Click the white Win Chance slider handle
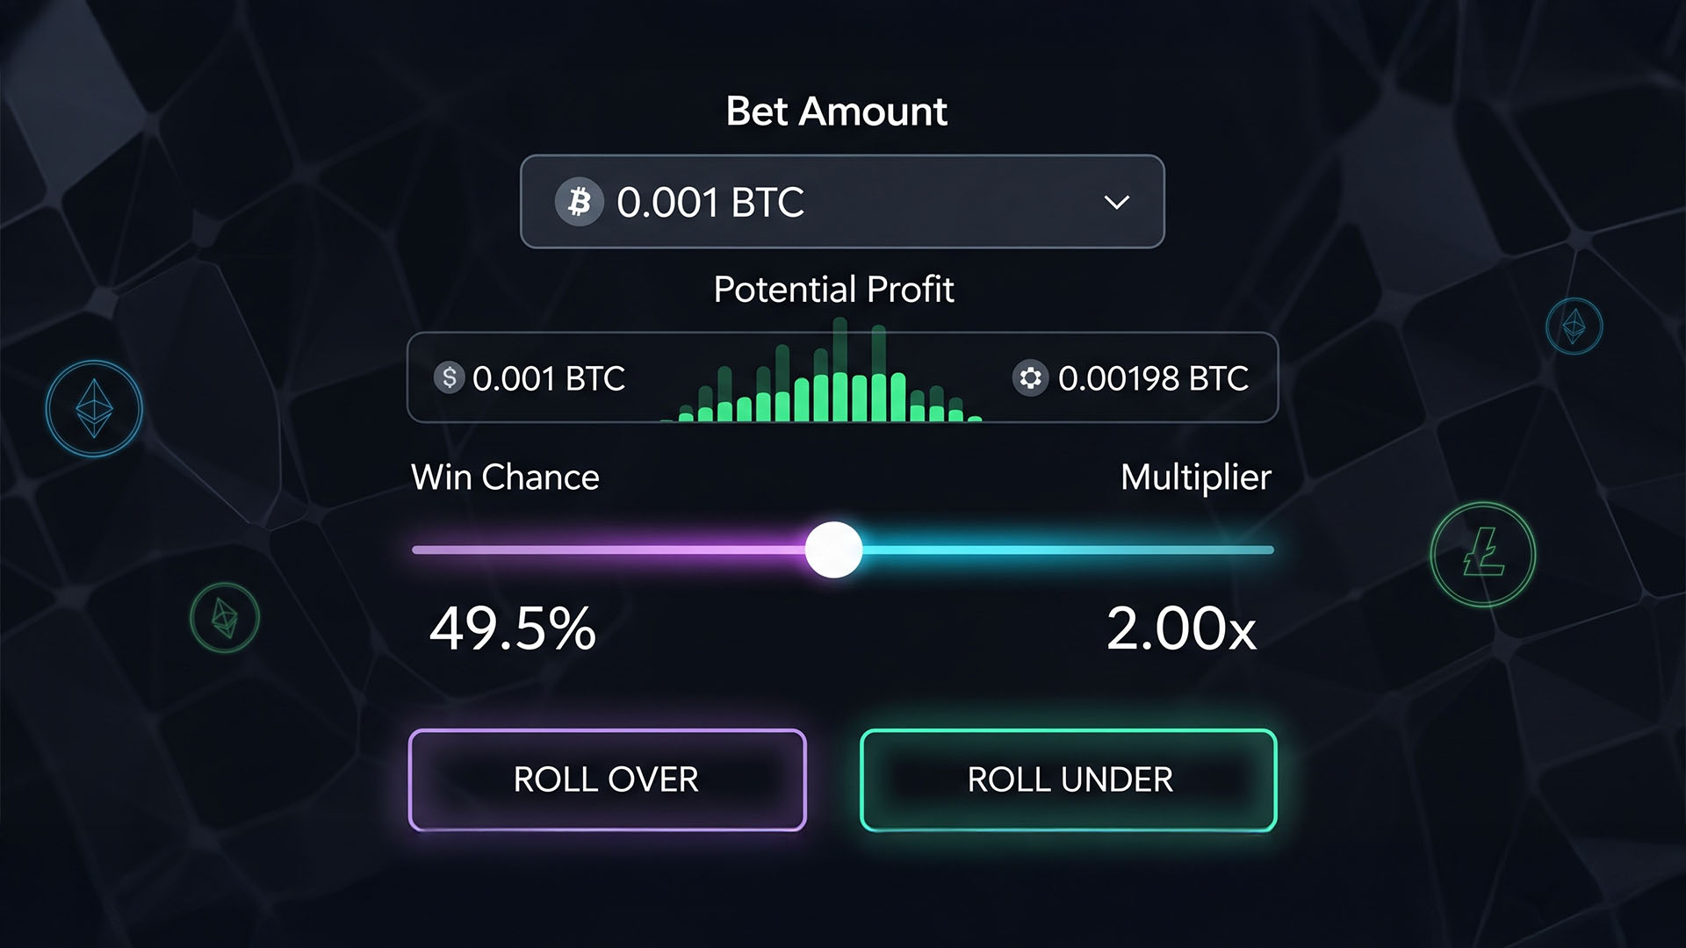Viewport: 1686px width, 948px height. point(833,550)
